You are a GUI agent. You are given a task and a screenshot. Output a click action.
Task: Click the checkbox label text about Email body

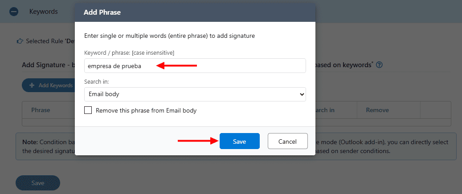point(146,110)
